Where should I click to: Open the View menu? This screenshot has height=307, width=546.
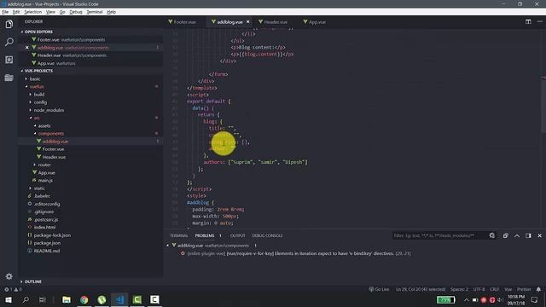pyautogui.click(x=50, y=12)
